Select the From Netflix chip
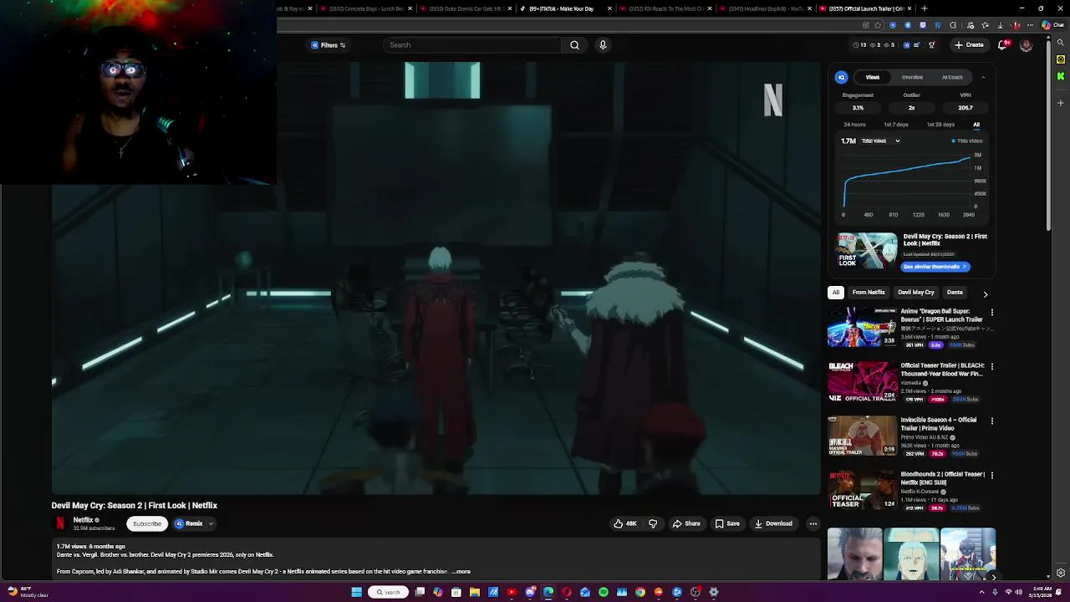 869,293
